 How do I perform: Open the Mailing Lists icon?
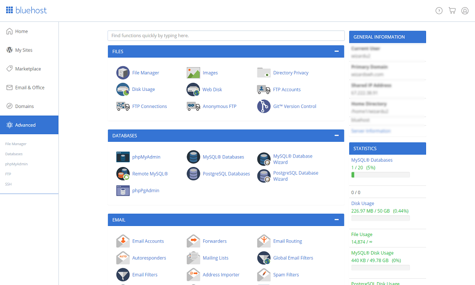pyautogui.click(x=193, y=258)
